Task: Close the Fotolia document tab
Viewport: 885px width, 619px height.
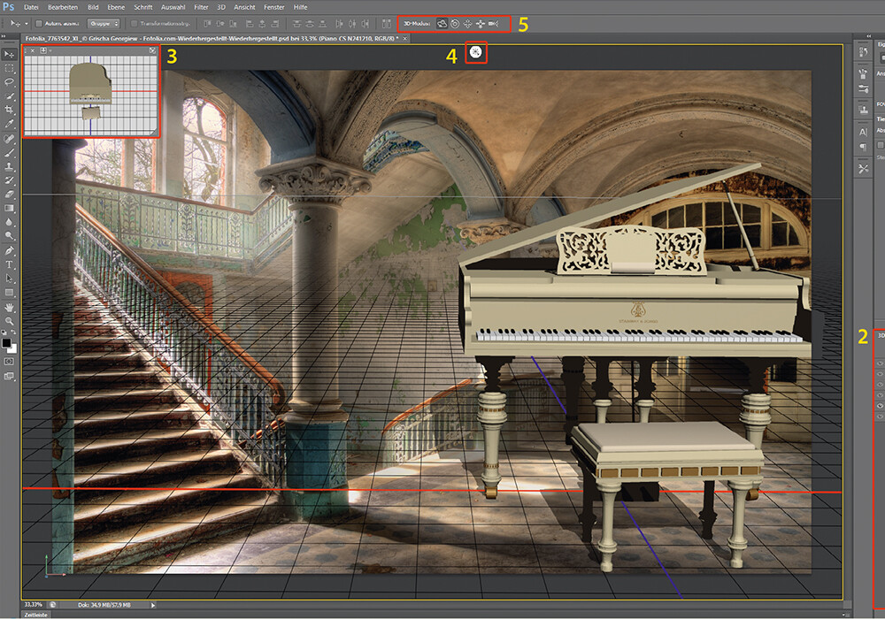Action: click(x=404, y=38)
